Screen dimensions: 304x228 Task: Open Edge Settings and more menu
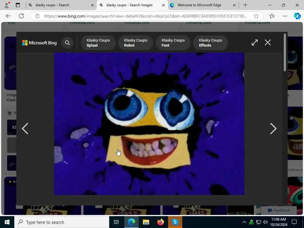pos(285,16)
